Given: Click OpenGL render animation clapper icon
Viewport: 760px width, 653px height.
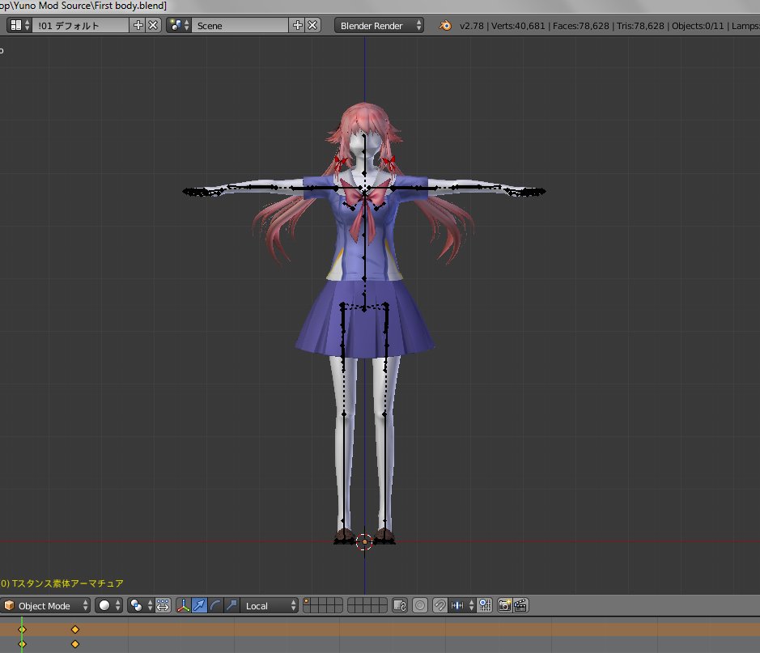Looking at the screenshot, I should click(x=520, y=605).
